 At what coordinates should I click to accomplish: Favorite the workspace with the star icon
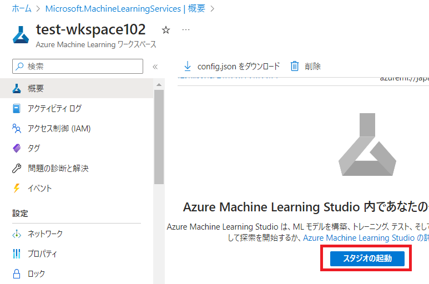pyautogui.click(x=166, y=30)
